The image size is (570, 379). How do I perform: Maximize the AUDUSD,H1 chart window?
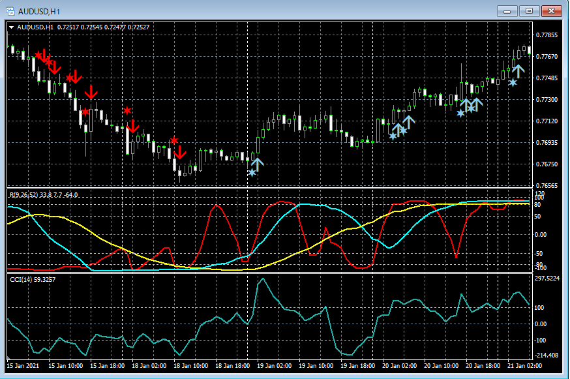pyautogui.click(x=529, y=10)
